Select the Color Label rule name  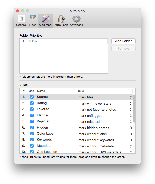tap(46, 133)
